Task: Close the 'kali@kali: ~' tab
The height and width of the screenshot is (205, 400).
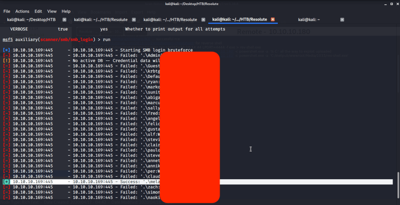Action: (x=341, y=19)
